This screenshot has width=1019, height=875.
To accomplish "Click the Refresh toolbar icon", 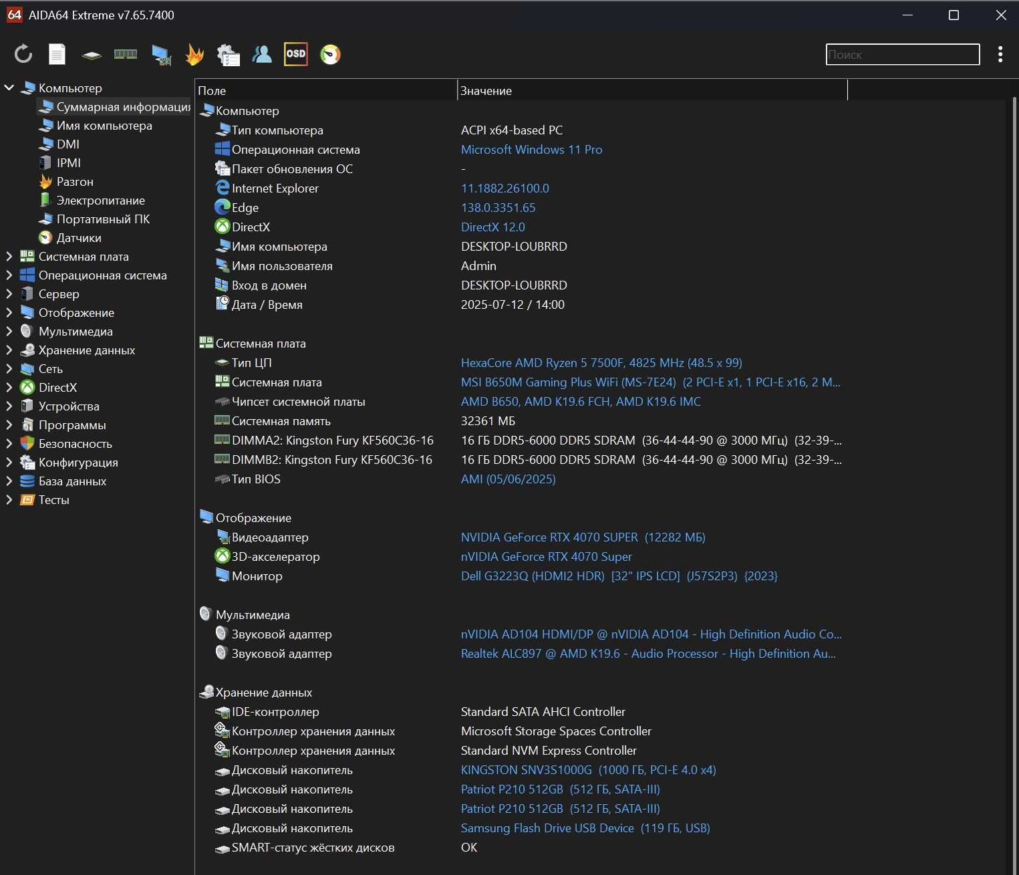I will (x=23, y=54).
